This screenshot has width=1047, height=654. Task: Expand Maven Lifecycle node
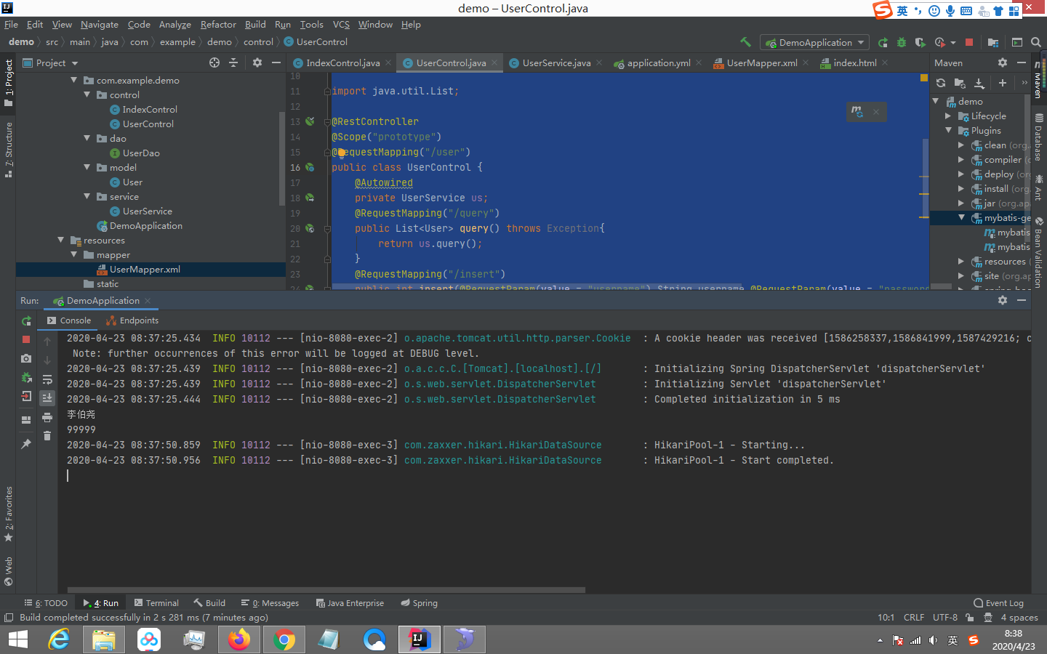tap(948, 116)
